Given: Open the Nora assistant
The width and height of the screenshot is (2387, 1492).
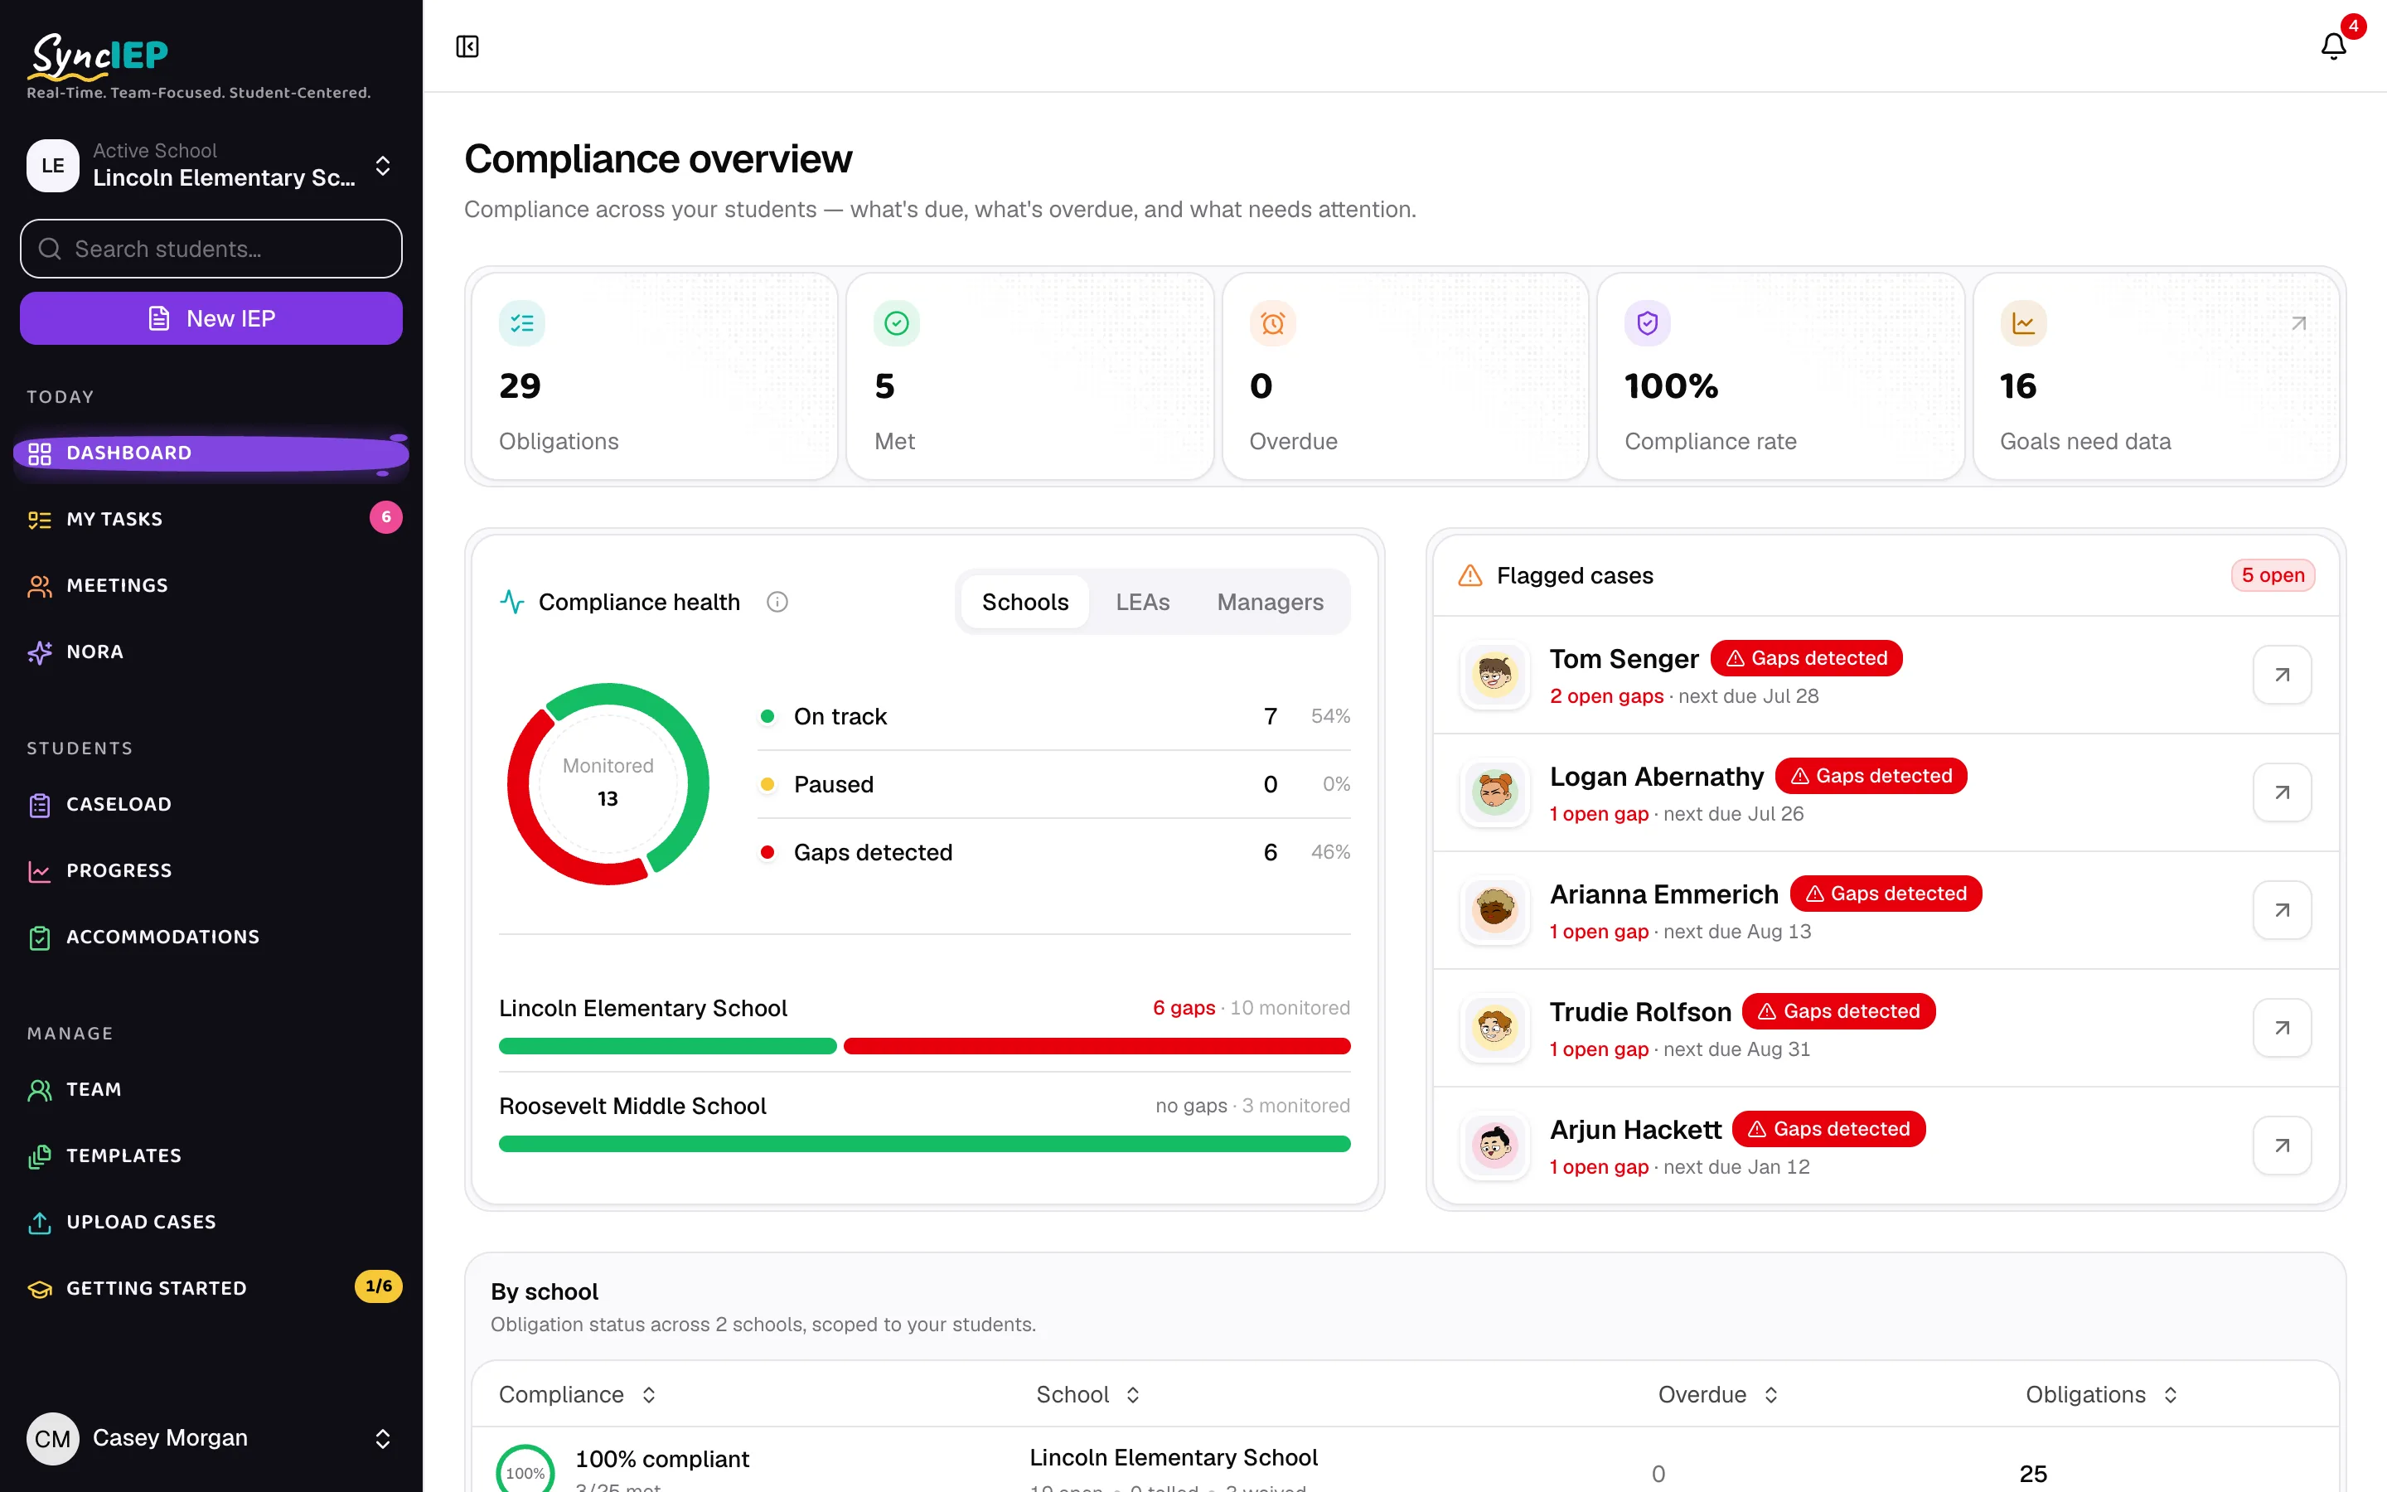Looking at the screenshot, I should click(x=211, y=652).
